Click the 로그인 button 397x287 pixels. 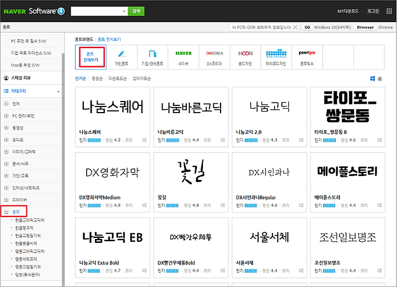point(373,11)
